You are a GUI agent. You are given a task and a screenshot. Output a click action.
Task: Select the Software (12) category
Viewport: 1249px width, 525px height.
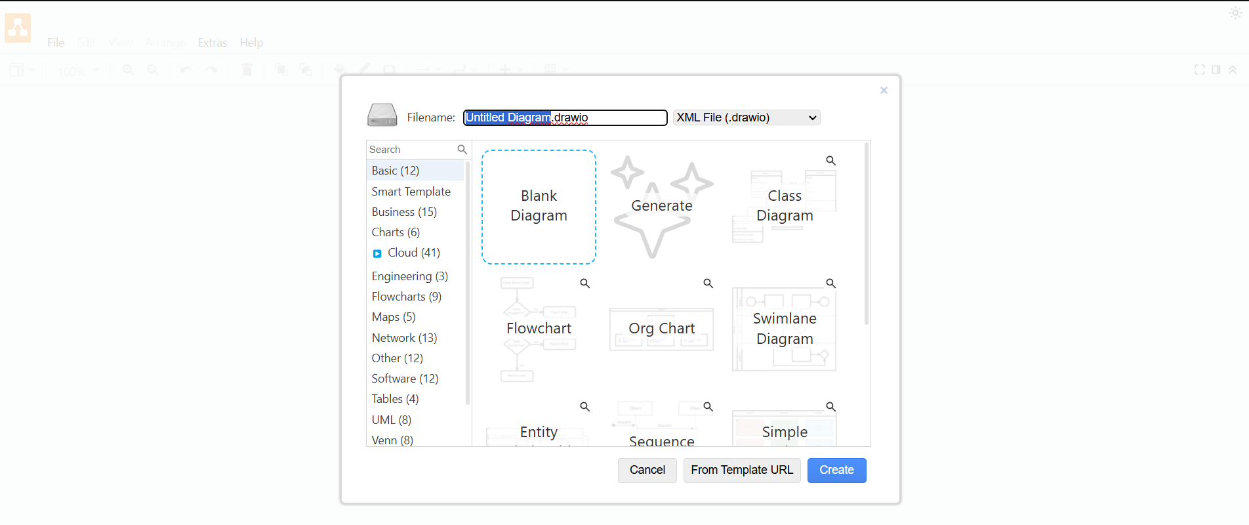coord(415,379)
